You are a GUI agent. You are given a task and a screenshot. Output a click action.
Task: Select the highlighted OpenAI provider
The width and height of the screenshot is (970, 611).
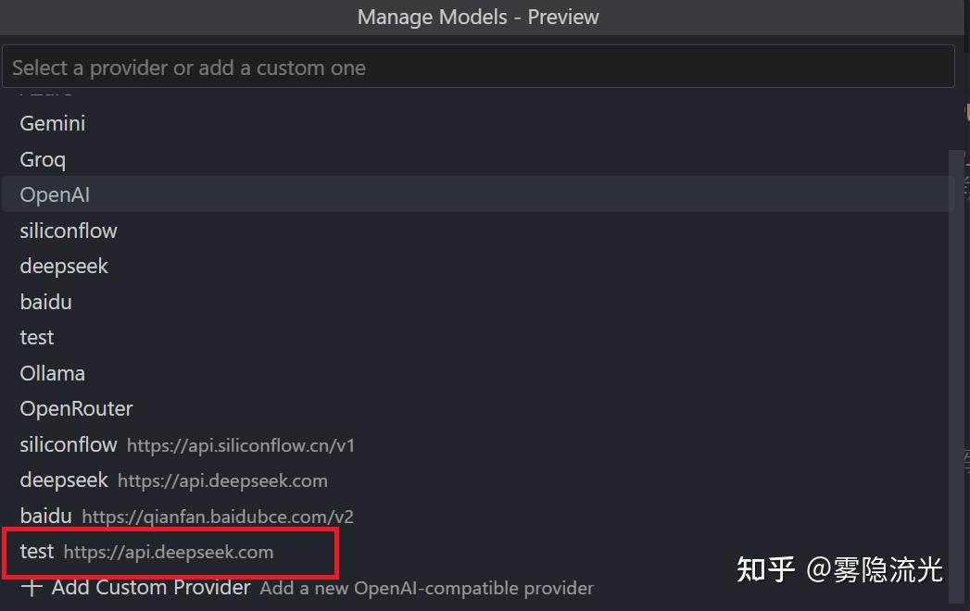pyautogui.click(x=477, y=194)
